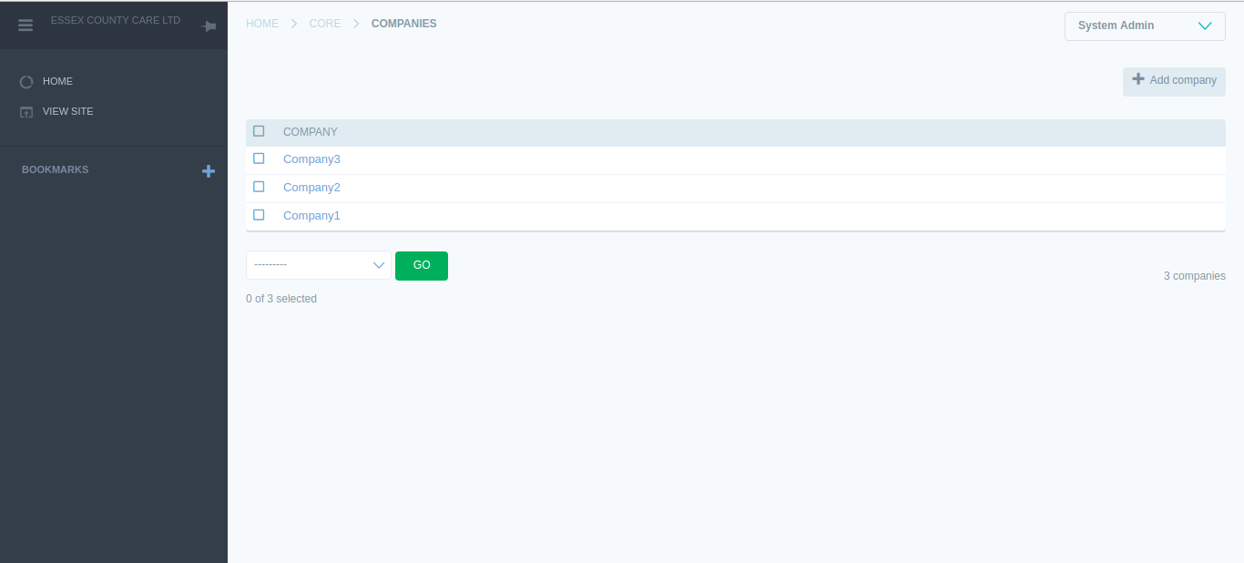Tick the checkbox for Company1
The width and height of the screenshot is (1244, 563).
coord(259,215)
